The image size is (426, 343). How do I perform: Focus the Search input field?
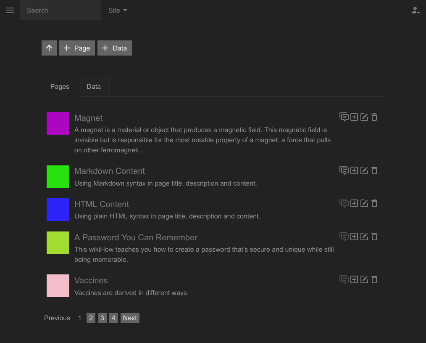point(60,11)
